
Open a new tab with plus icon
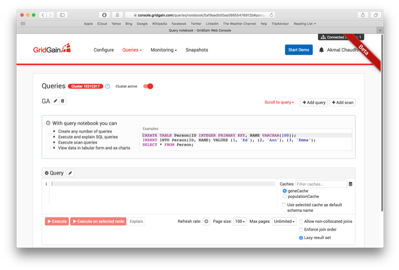(x=380, y=30)
